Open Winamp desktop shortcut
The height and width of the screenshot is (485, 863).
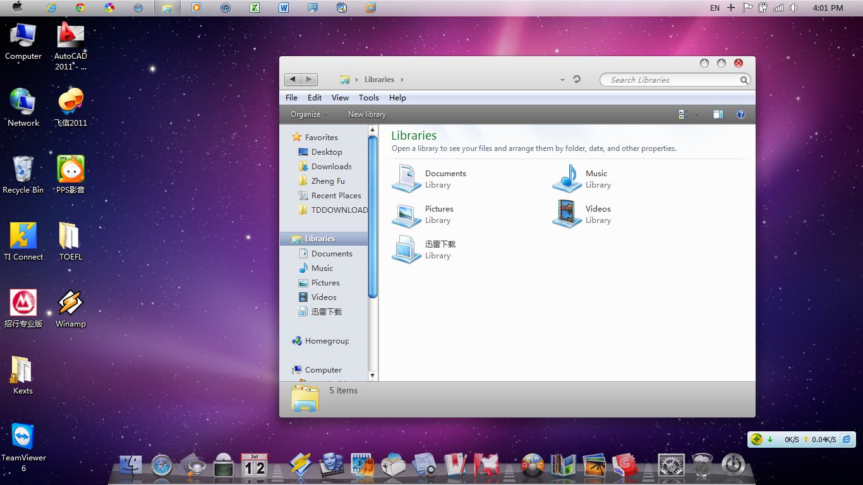pyautogui.click(x=71, y=308)
